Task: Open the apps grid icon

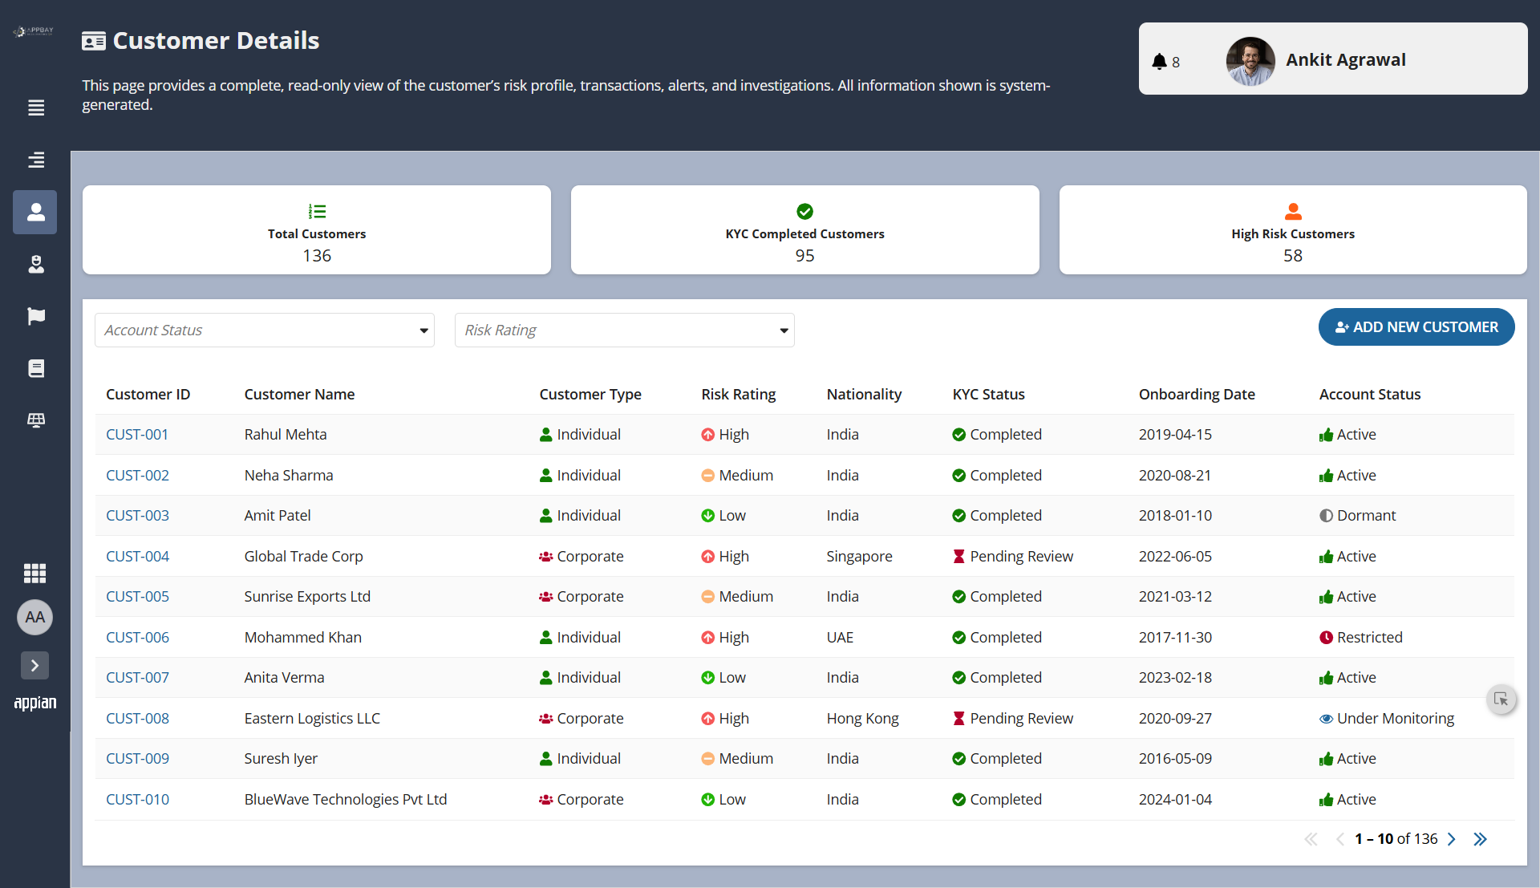Action: pos(35,573)
